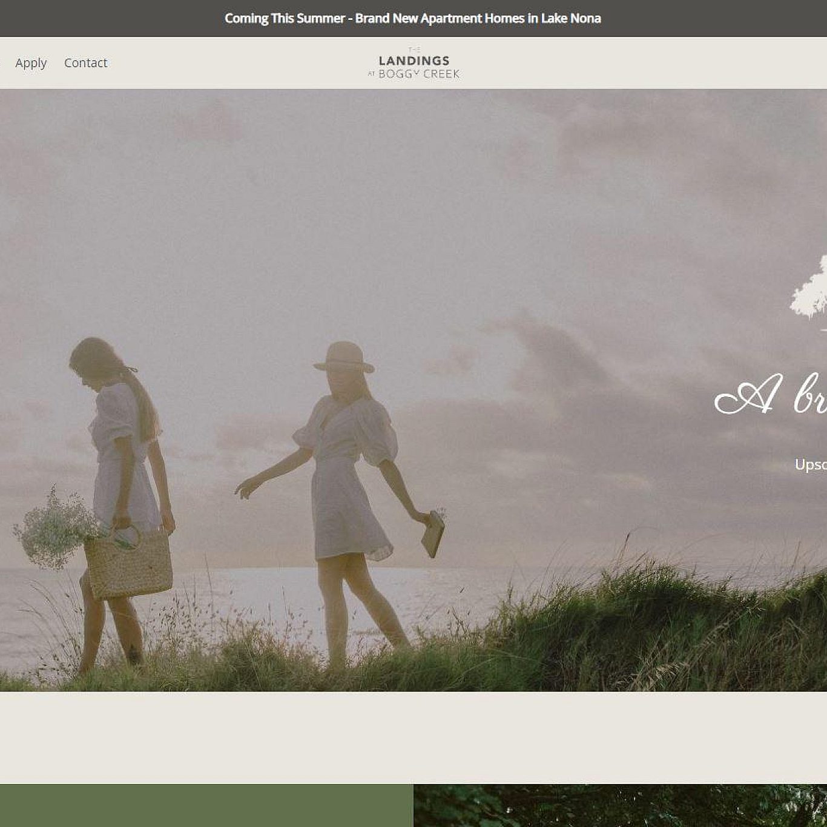Go to the Contact page
The height and width of the screenshot is (827, 827).
click(85, 63)
